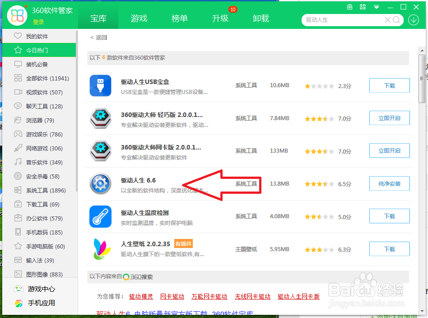The width and height of the screenshot is (428, 318).
Task: Open recommended link 驱动精灵
Action: [141, 296]
